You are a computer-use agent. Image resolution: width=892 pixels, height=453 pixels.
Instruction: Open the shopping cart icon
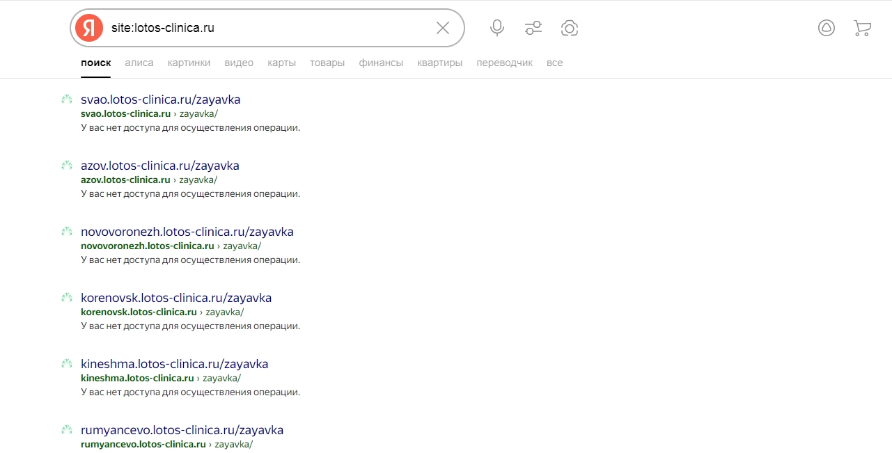coord(862,28)
